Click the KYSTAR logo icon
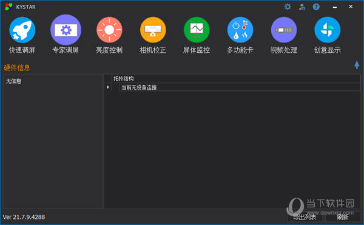364x225 pixels. (x=9, y=7)
